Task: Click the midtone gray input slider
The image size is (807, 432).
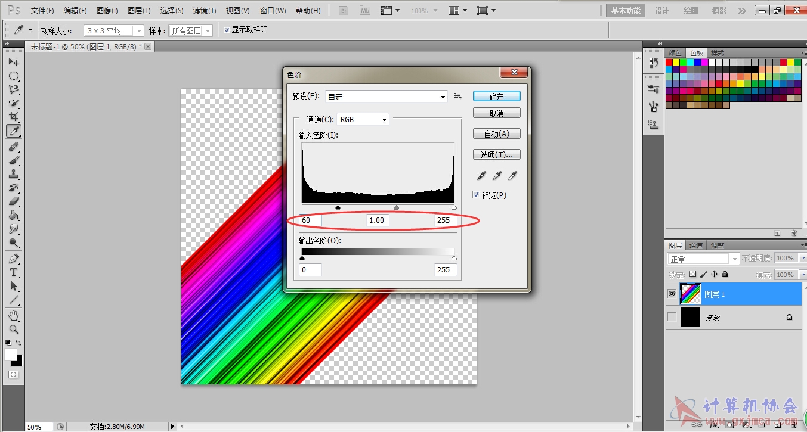Action: click(x=396, y=207)
